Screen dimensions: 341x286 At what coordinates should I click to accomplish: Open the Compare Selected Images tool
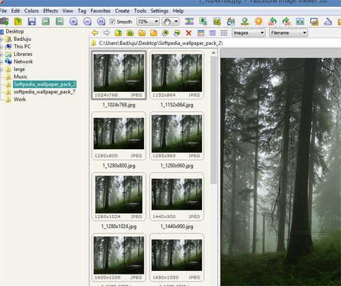point(300,21)
